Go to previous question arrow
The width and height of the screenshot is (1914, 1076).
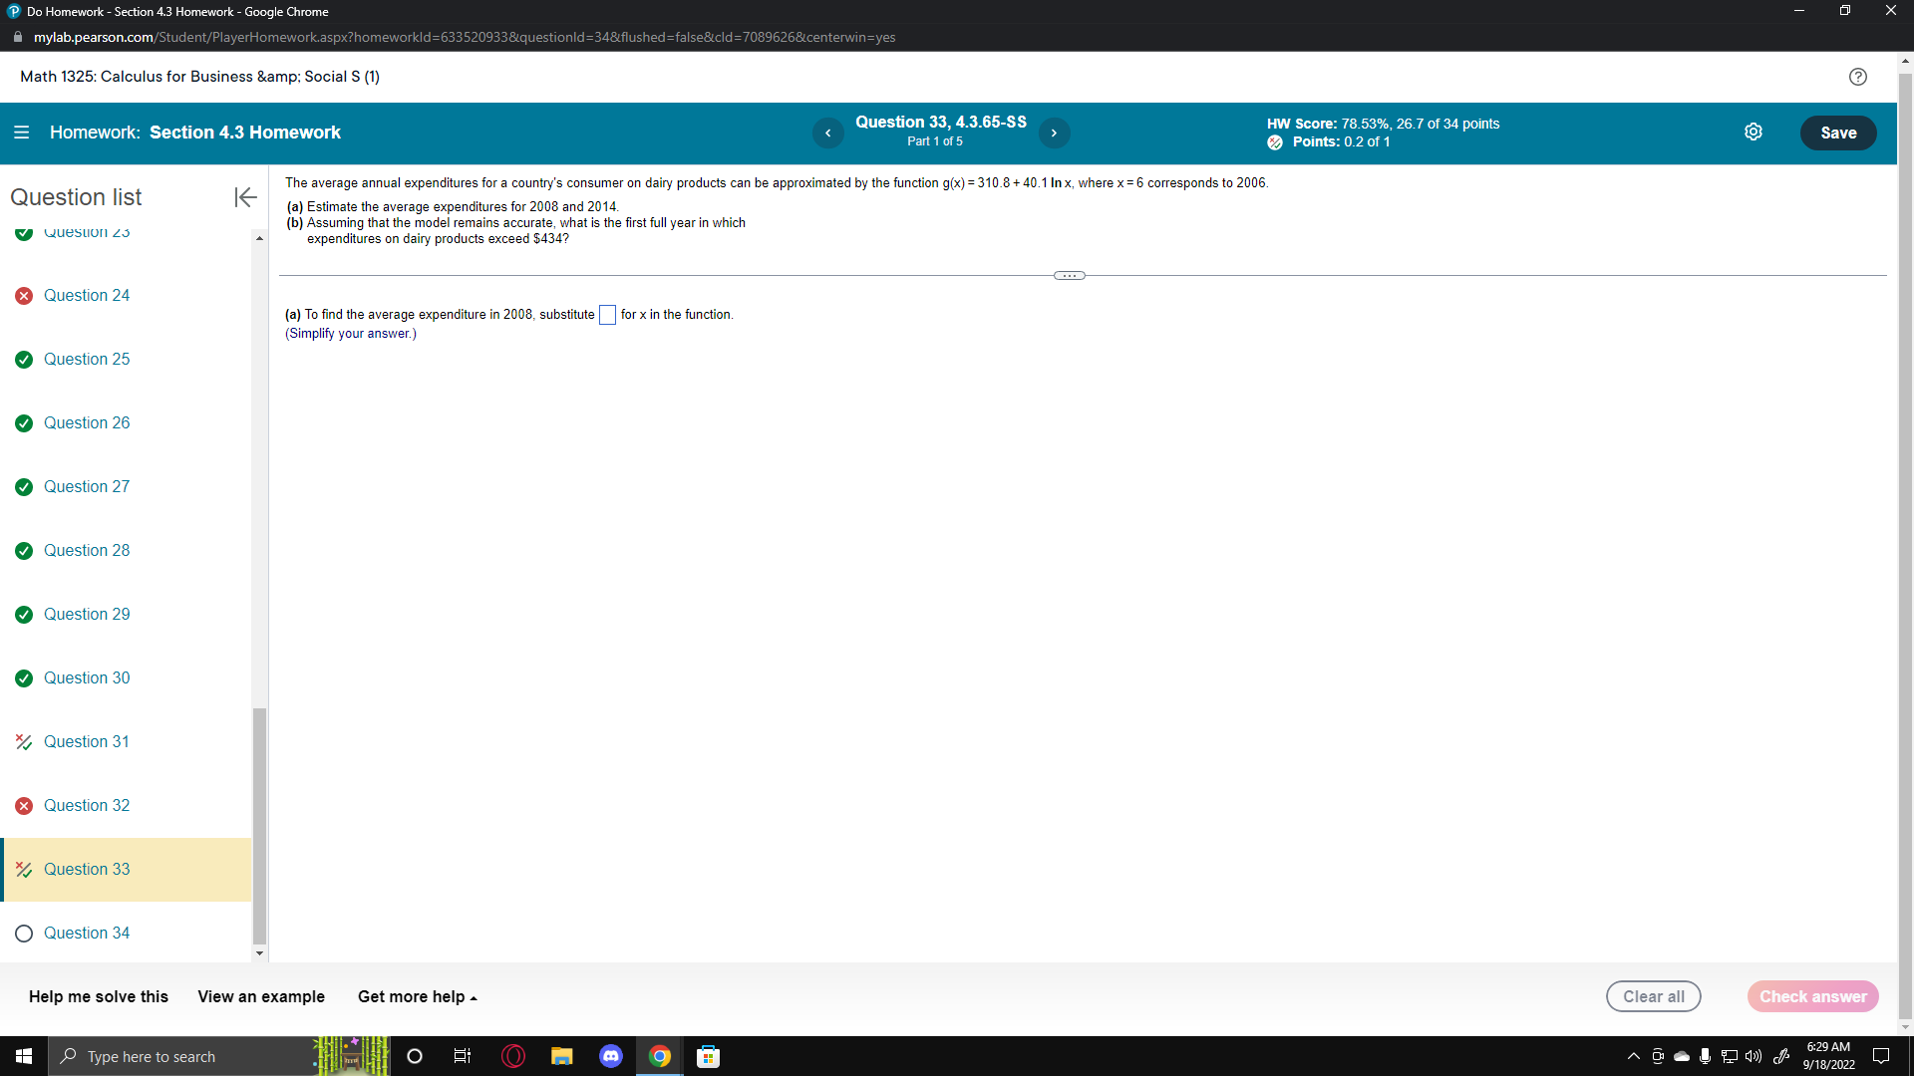click(x=827, y=133)
